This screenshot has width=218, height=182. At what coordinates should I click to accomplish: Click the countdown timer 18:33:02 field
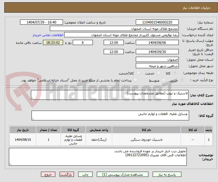click(x=53, y=43)
